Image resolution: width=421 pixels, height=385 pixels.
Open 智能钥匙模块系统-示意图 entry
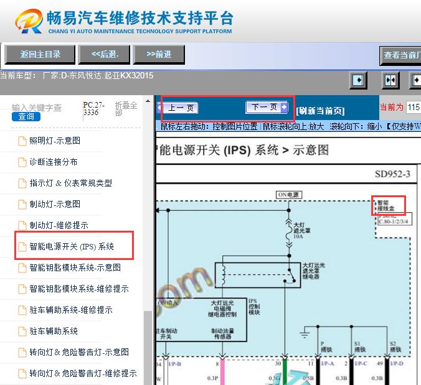pyautogui.click(x=75, y=267)
